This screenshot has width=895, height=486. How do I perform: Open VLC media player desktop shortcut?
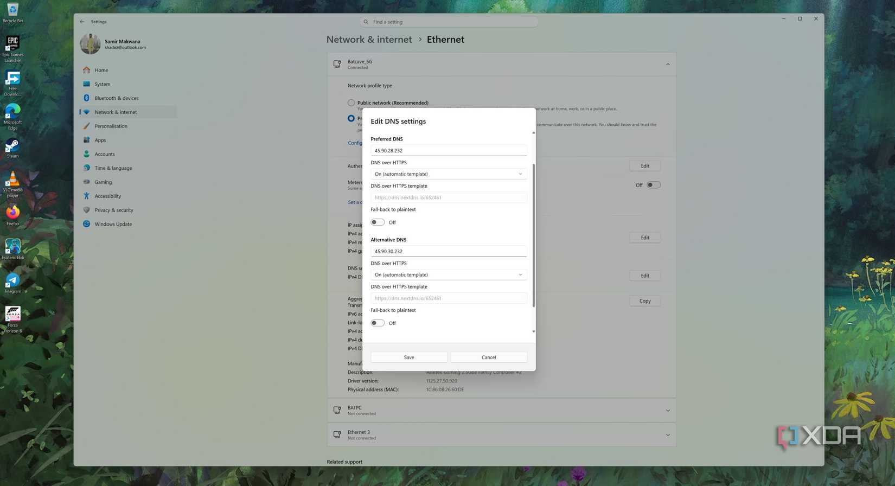(x=12, y=184)
